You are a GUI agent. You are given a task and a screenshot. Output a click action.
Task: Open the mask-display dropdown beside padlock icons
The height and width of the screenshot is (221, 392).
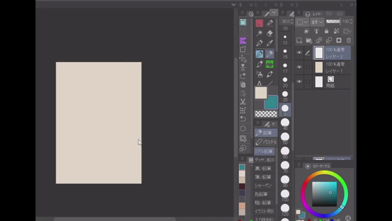(347, 31)
